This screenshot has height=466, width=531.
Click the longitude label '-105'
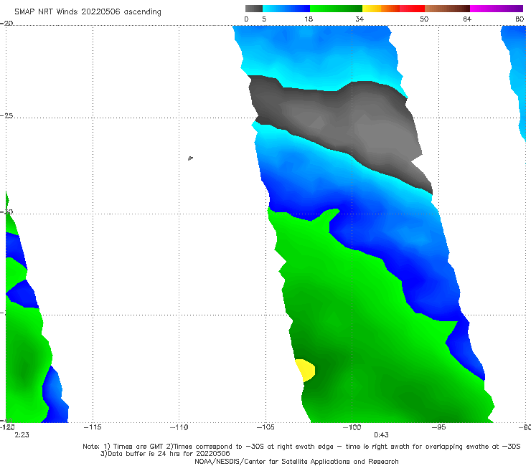[265, 427]
